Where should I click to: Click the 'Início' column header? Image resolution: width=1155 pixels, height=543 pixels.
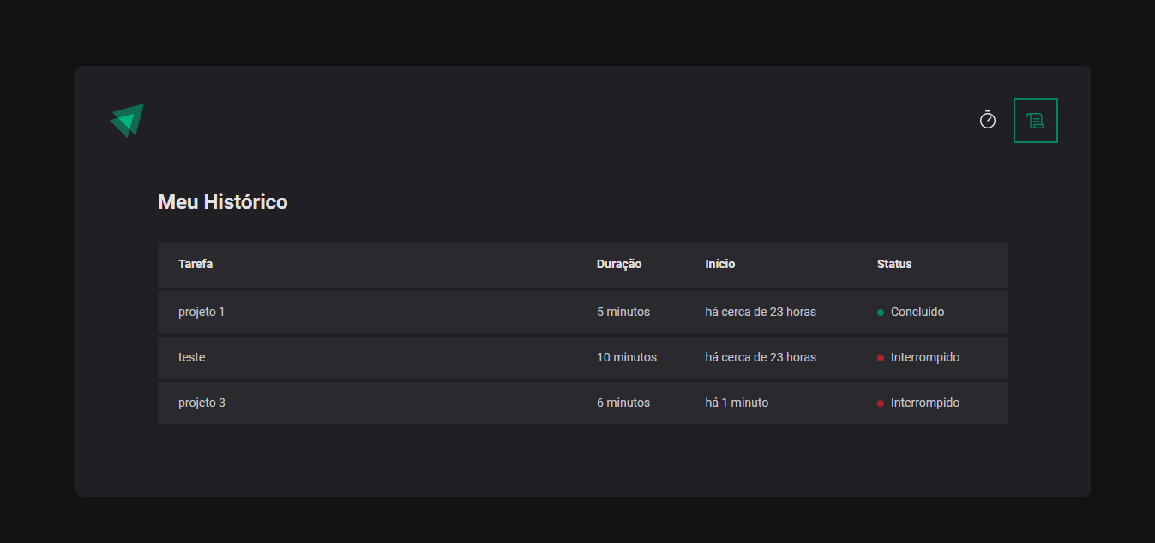pyautogui.click(x=720, y=264)
